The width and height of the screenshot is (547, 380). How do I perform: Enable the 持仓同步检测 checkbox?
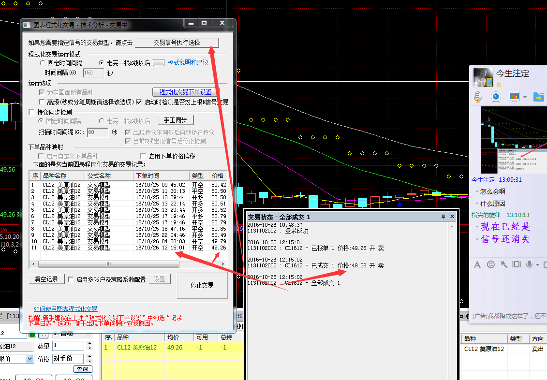point(32,112)
